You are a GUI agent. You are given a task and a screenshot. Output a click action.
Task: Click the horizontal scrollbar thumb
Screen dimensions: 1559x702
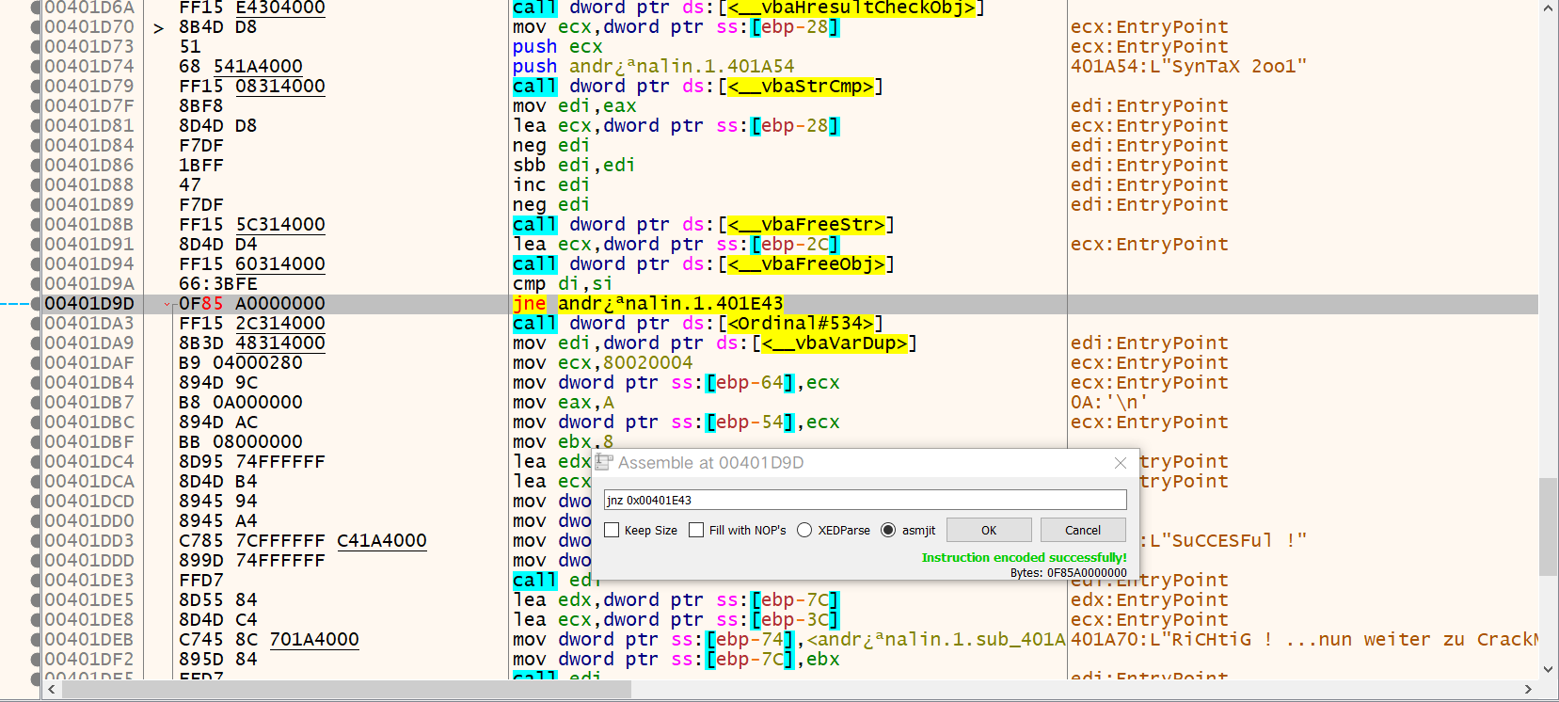[x=346, y=690]
